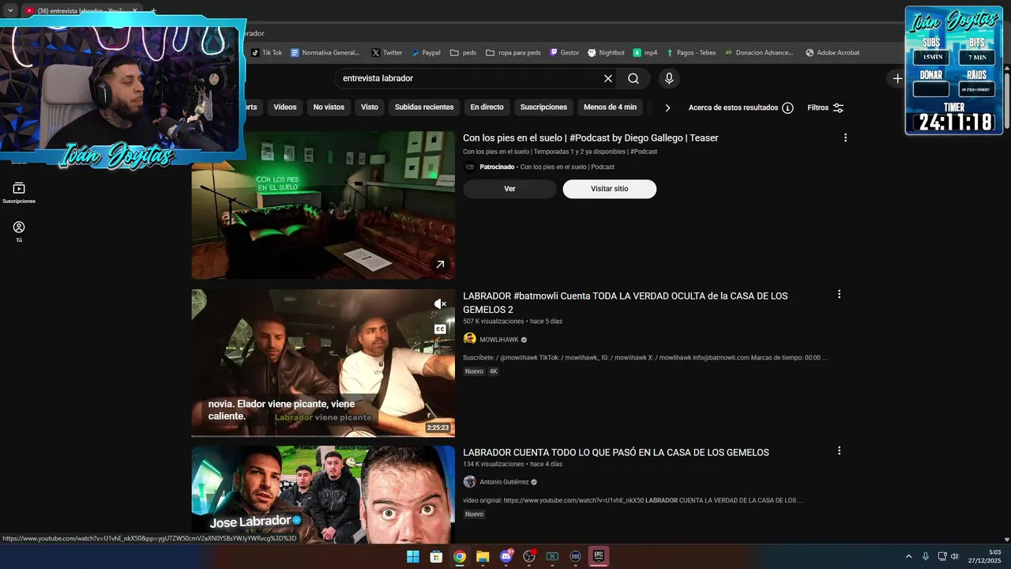
Task: Open the Donacion Advance bookmark
Action: pyautogui.click(x=759, y=53)
